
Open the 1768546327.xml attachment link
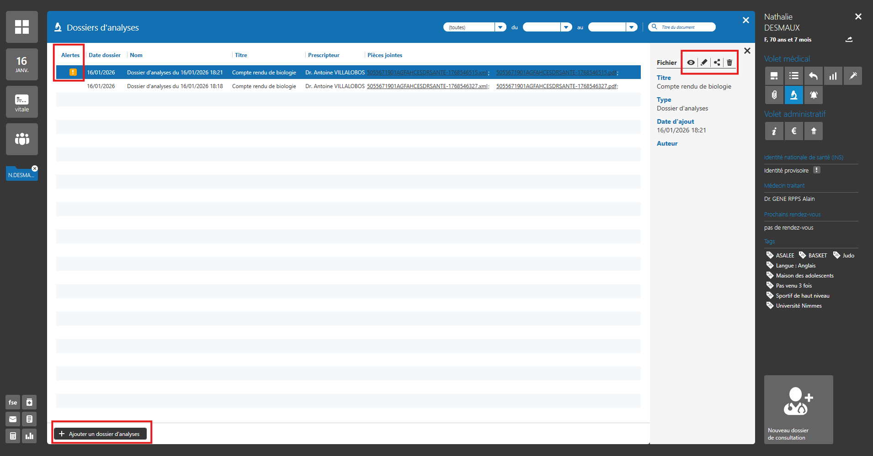[427, 86]
